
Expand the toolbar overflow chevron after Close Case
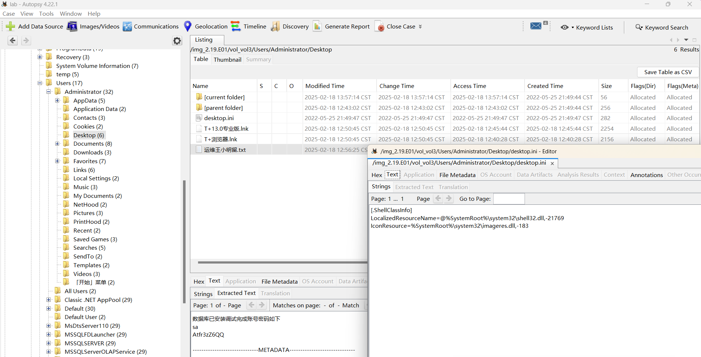click(x=420, y=27)
